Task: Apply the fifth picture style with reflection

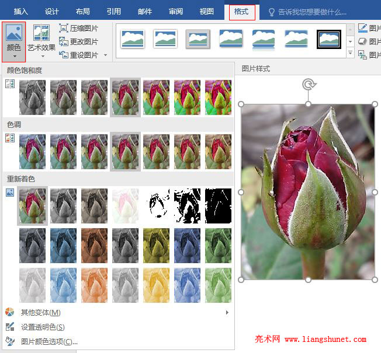Action: [x=264, y=39]
